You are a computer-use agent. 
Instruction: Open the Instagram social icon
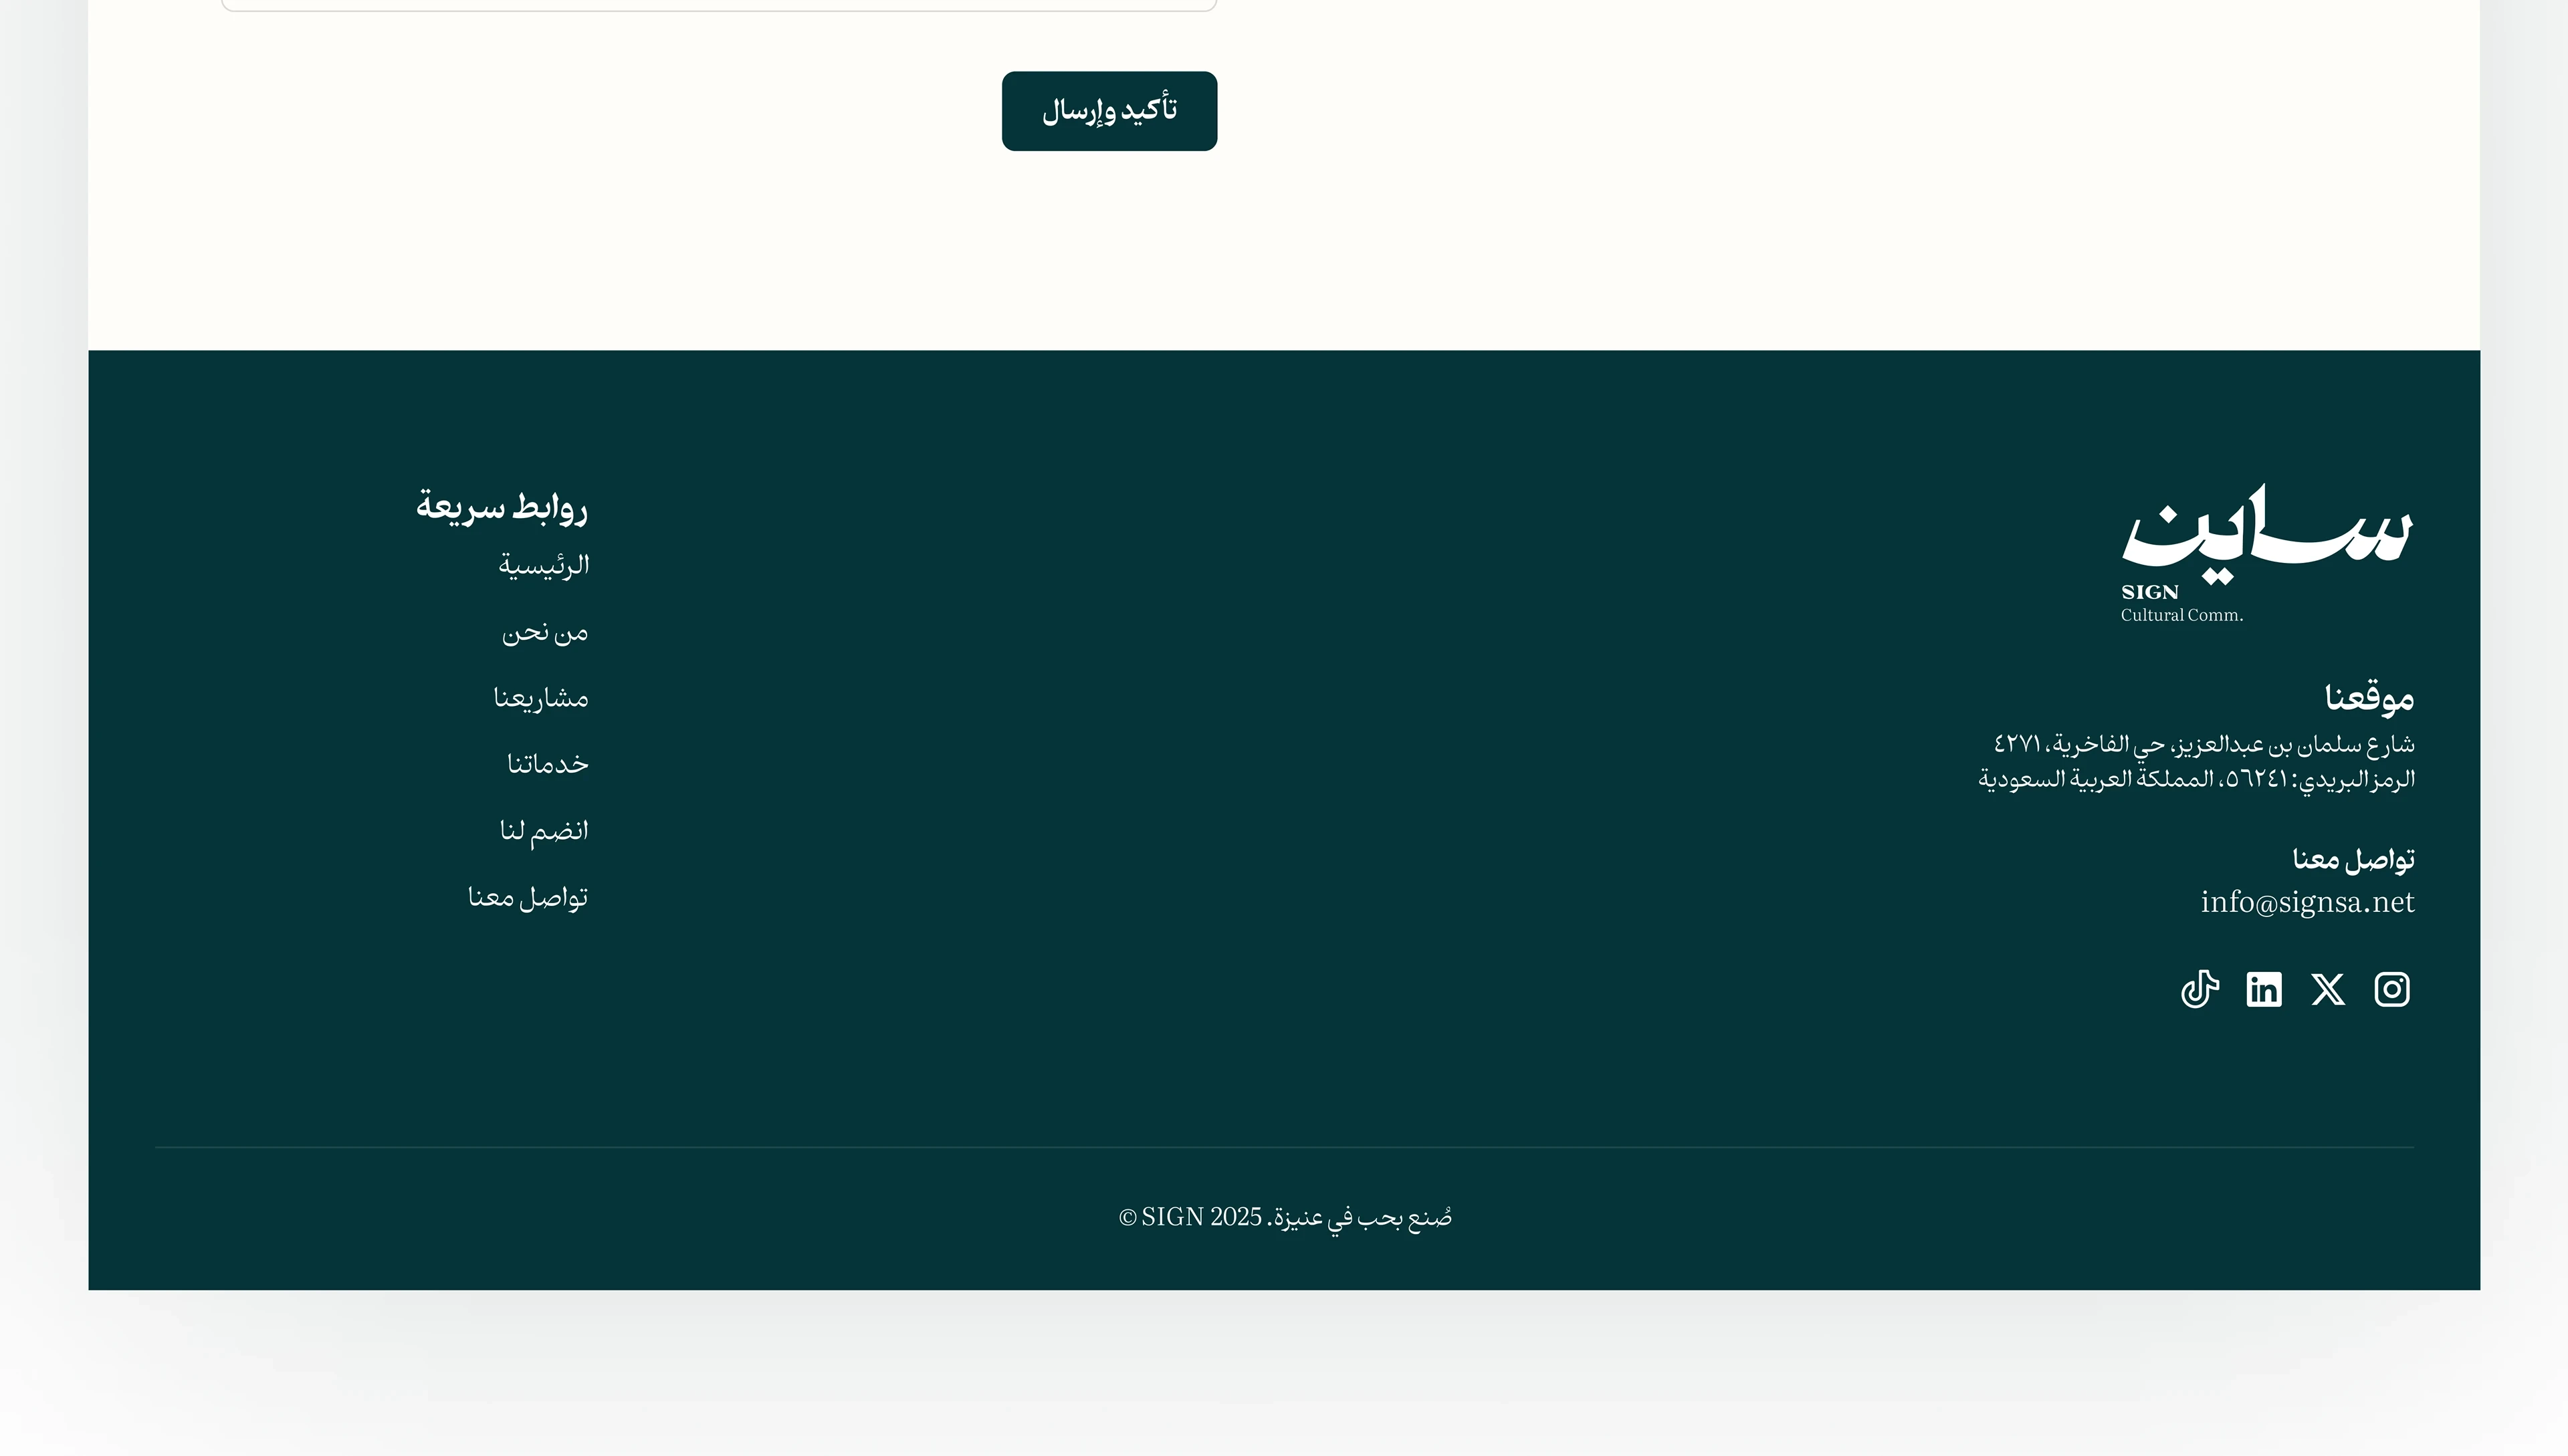2392,989
